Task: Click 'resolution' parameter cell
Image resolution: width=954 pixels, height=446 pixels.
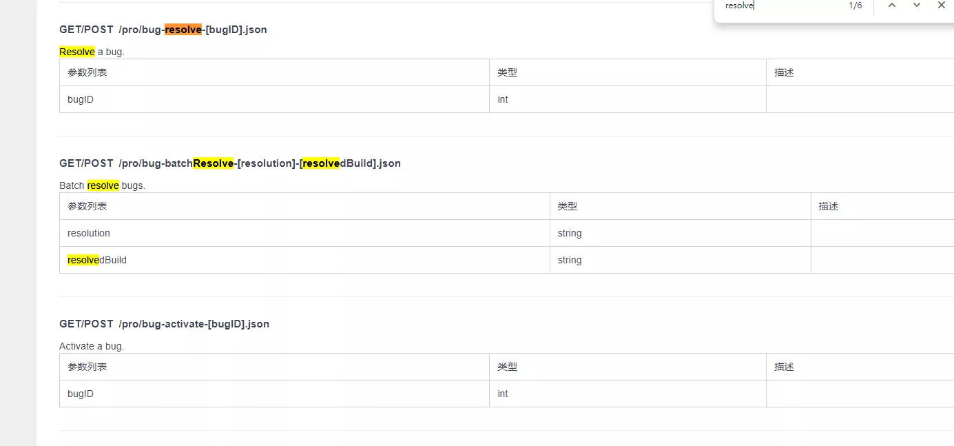Action: 304,233
